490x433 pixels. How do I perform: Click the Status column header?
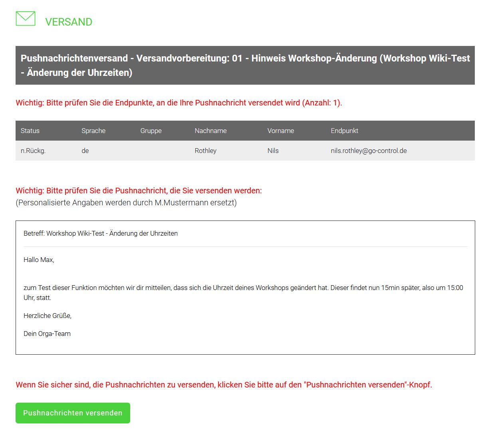(30, 131)
